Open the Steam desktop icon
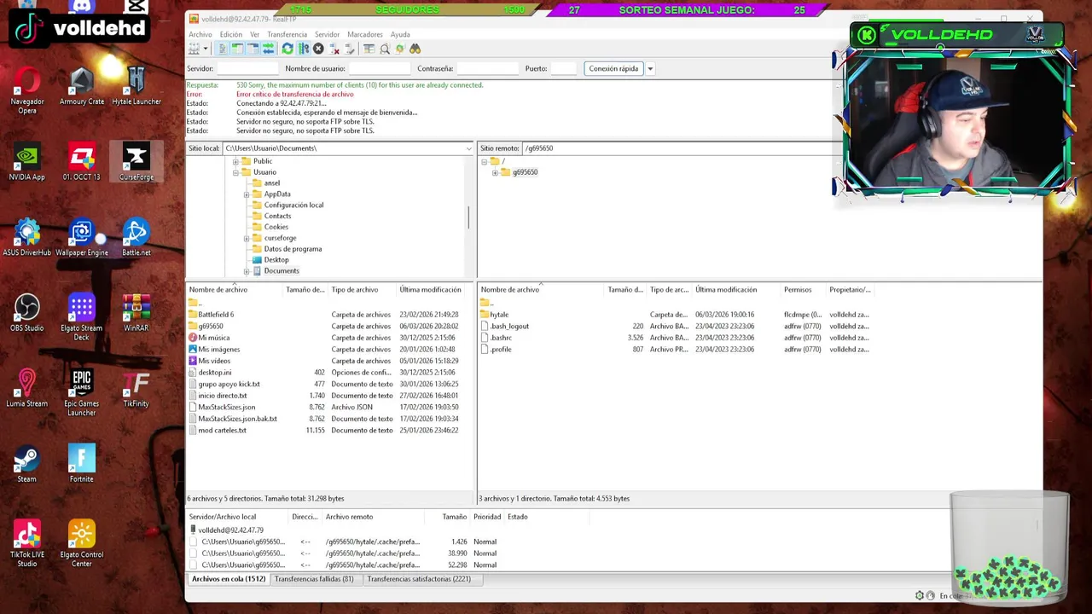Viewport: 1092px width, 614px height. tap(27, 464)
